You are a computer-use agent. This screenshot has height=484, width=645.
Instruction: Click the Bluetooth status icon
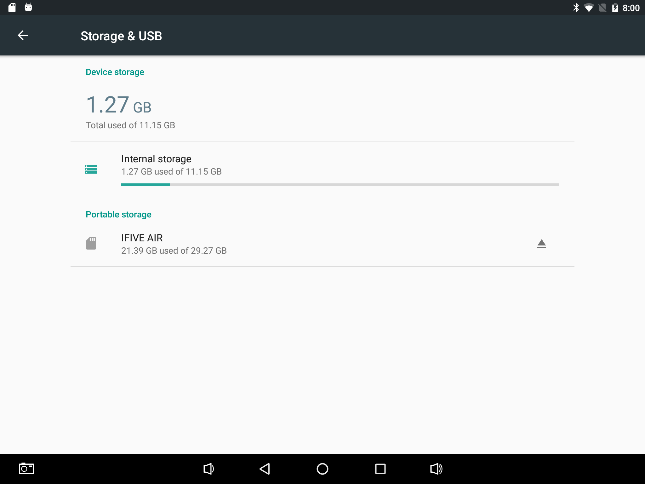[576, 8]
